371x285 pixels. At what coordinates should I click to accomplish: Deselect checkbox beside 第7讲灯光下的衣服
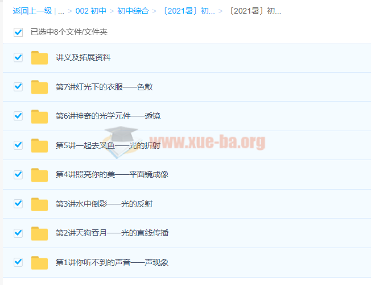(x=18, y=87)
